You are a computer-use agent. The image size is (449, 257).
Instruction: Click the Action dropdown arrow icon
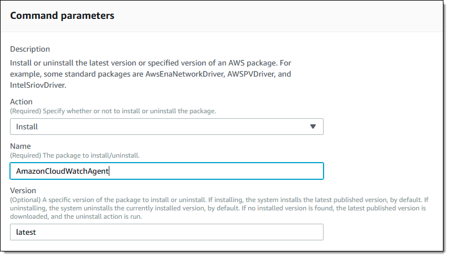[313, 127]
